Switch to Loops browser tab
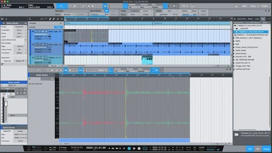The image size is (272, 153). click(257, 19)
